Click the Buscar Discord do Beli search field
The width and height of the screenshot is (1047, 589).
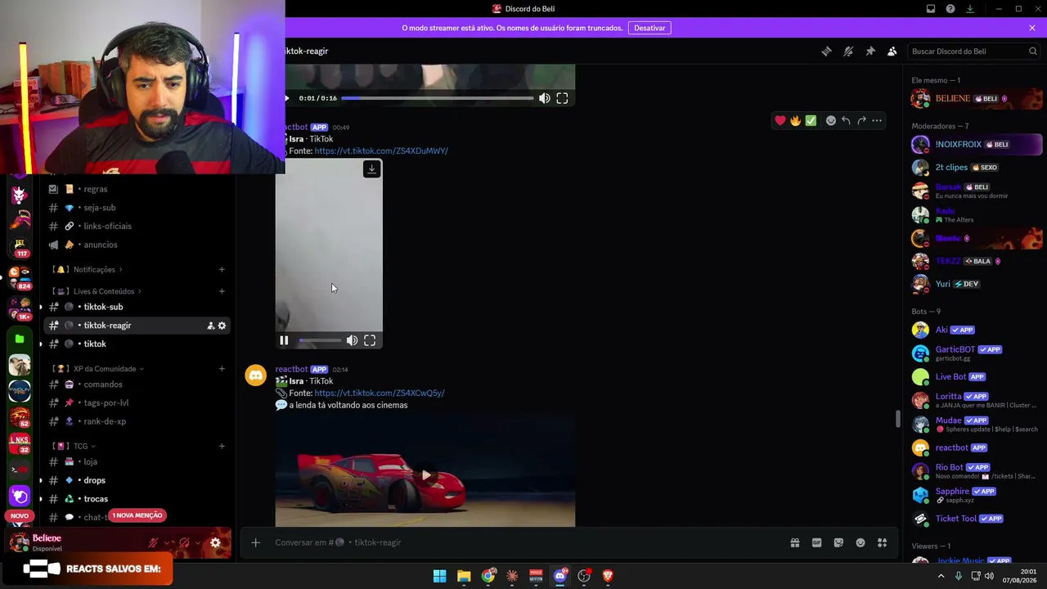[973, 51]
